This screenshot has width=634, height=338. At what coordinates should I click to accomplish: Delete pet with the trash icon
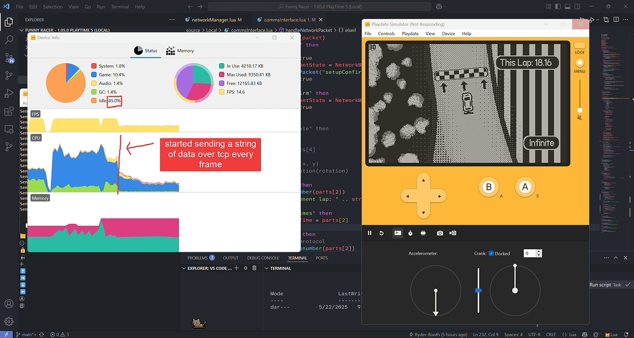254,268
